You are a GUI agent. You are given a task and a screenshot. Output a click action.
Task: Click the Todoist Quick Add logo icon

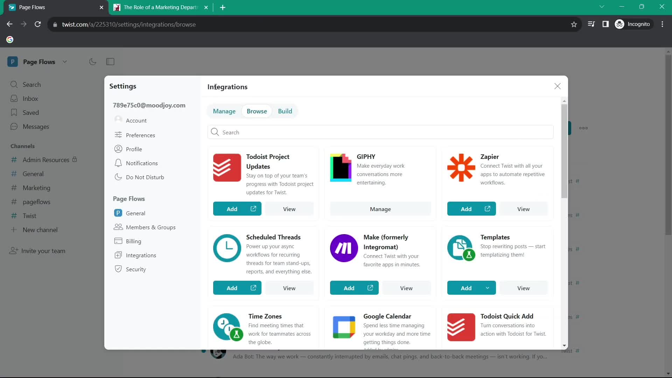[461, 327]
